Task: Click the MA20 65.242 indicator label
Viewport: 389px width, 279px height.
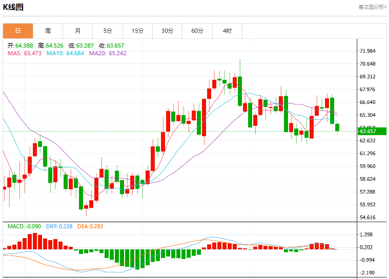Action: [108, 53]
